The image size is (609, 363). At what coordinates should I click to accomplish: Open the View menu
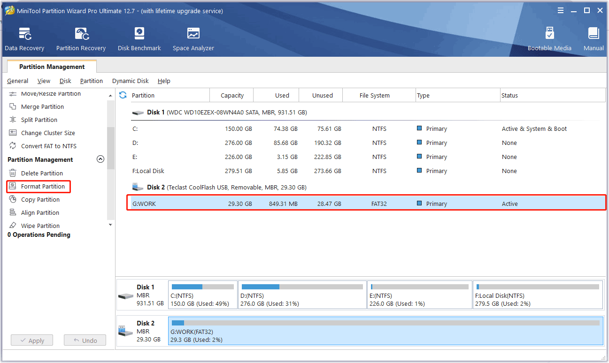[x=44, y=81]
